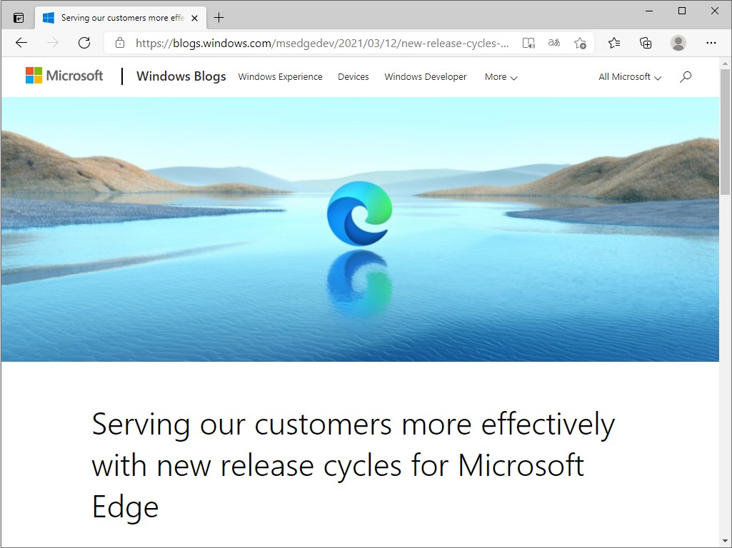
Task: View site information lock icon
Action: point(120,43)
